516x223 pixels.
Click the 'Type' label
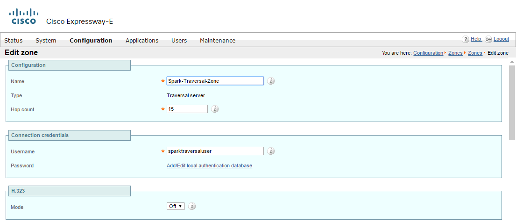pyautogui.click(x=16, y=95)
